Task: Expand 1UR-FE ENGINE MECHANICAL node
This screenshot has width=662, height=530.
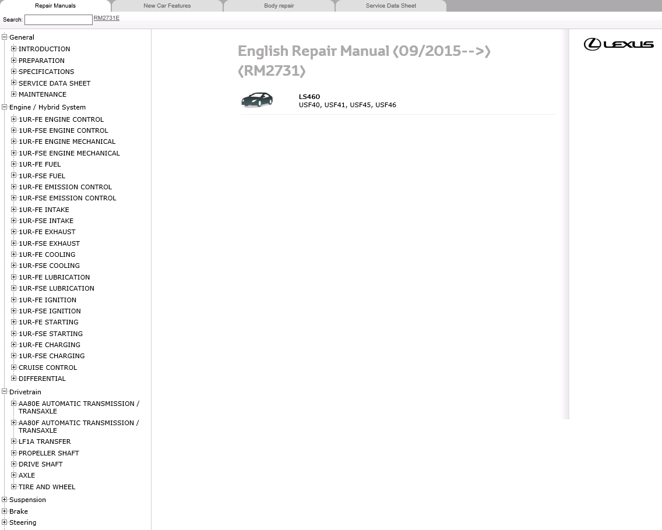Action: (14, 142)
